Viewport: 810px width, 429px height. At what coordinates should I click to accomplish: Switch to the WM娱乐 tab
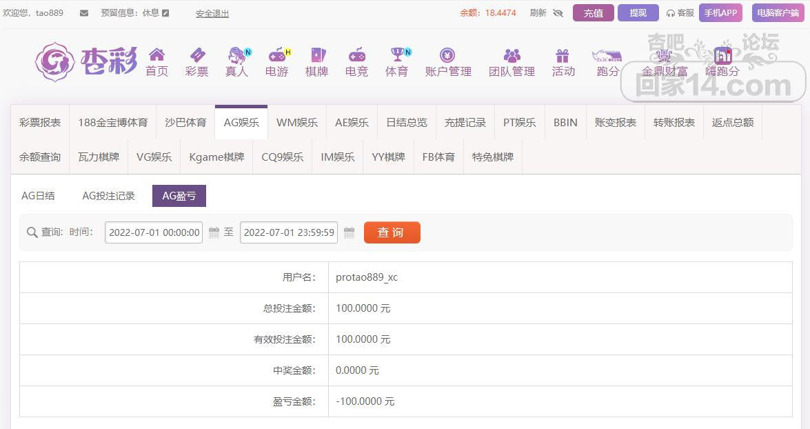click(297, 123)
